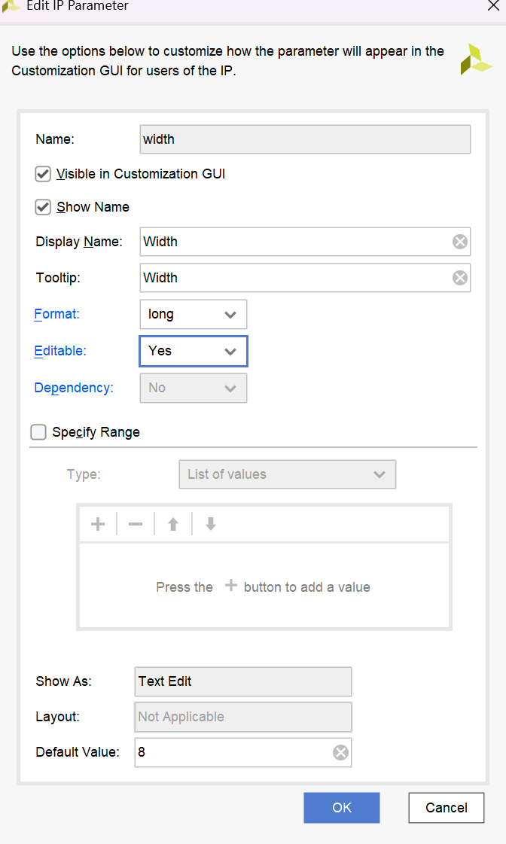Viewport: 506px width, 844px height.
Task: Open the Format dropdown set to long
Action: [x=194, y=314]
